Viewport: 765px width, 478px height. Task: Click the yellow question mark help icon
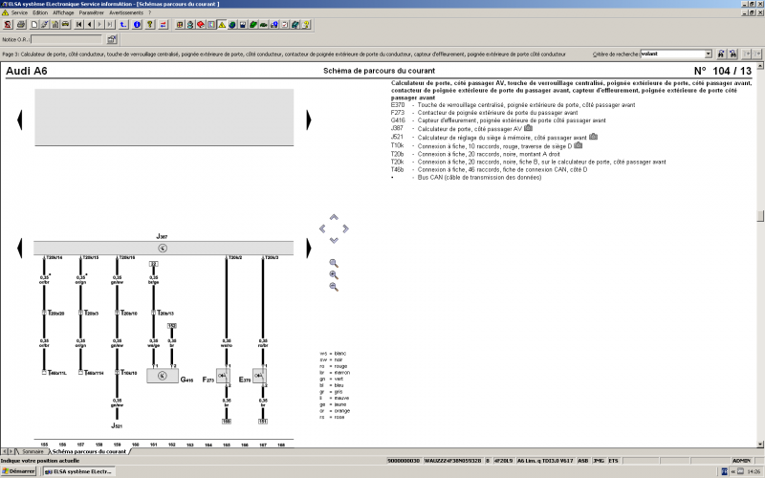coord(150,25)
